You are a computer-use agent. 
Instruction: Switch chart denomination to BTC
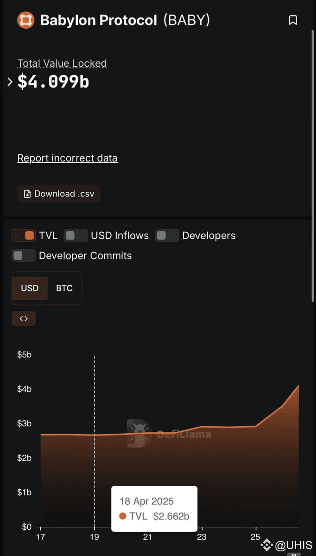(x=64, y=288)
